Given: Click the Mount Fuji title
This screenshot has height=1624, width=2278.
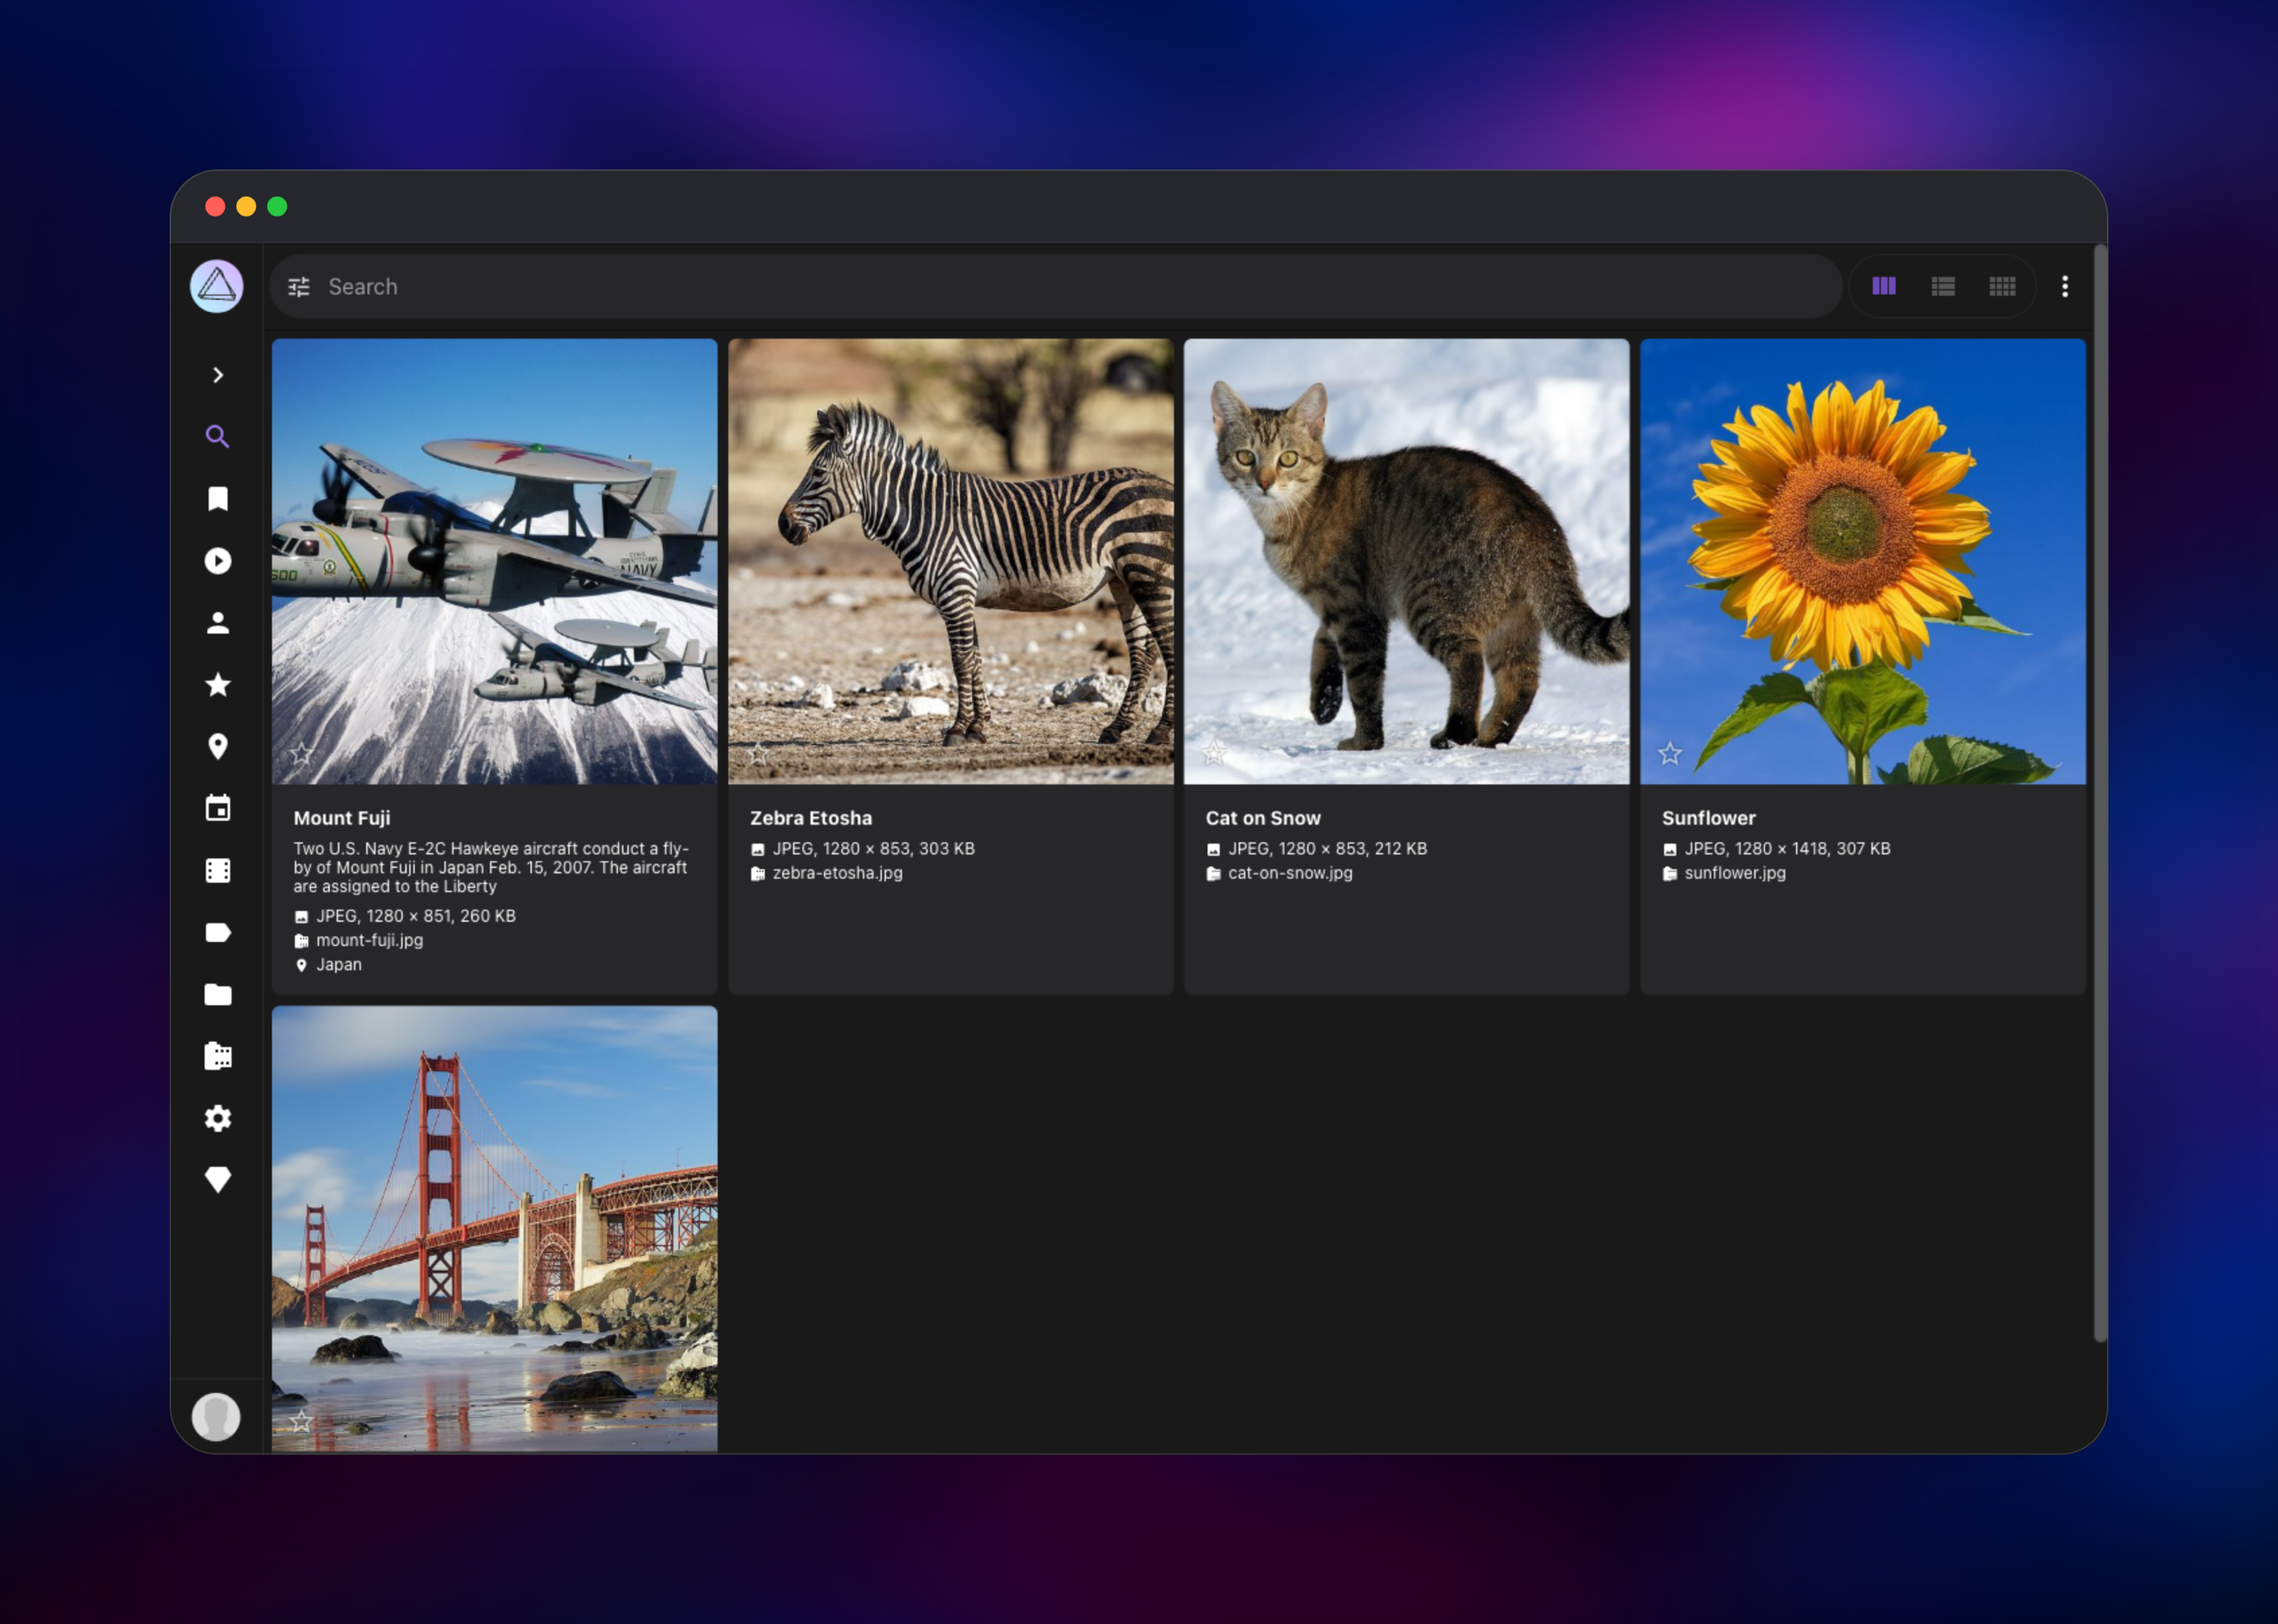Looking at the screenshot, I should 342,818.
